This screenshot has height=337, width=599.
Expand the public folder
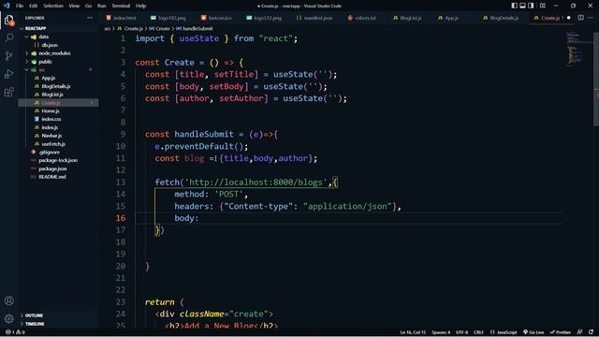(46, 62)
